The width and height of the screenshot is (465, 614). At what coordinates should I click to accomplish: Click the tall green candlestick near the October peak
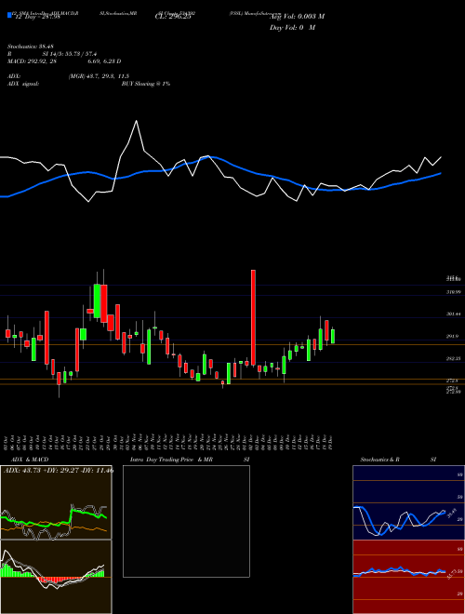click(97, 300)
